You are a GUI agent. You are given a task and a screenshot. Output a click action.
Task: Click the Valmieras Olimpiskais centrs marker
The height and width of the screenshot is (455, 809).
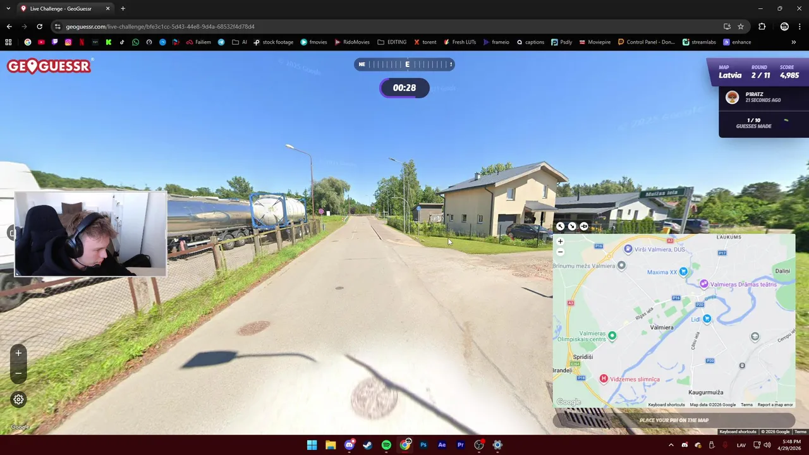612,336
